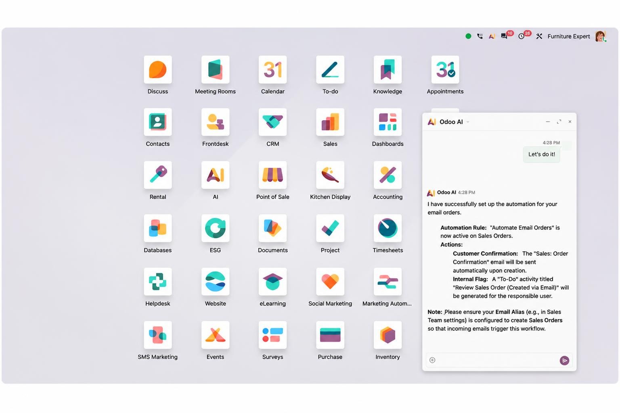Launch the CRM app
The width and height of the screenshot is (620, 413).
(273, 122)
